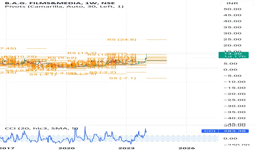
Task: Click the 50.00 price axis label
Action: 232,9
